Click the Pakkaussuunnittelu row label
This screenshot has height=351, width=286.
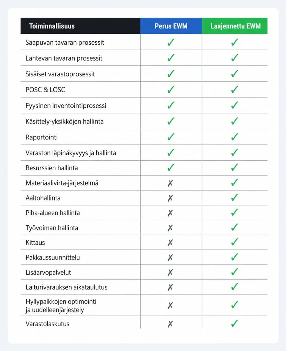tap(53, 257)
